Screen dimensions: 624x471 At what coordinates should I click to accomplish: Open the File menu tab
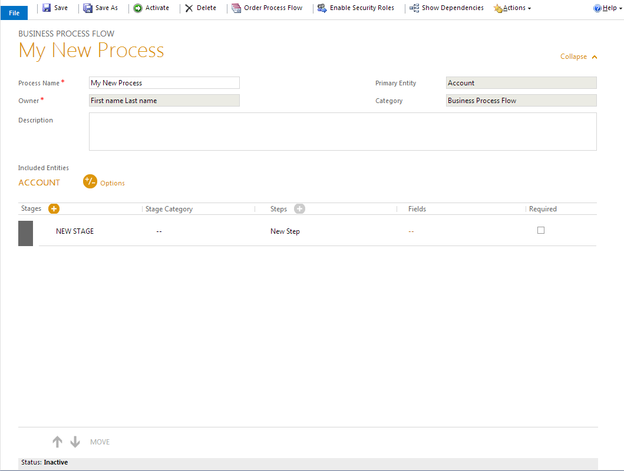coord(14,13)
